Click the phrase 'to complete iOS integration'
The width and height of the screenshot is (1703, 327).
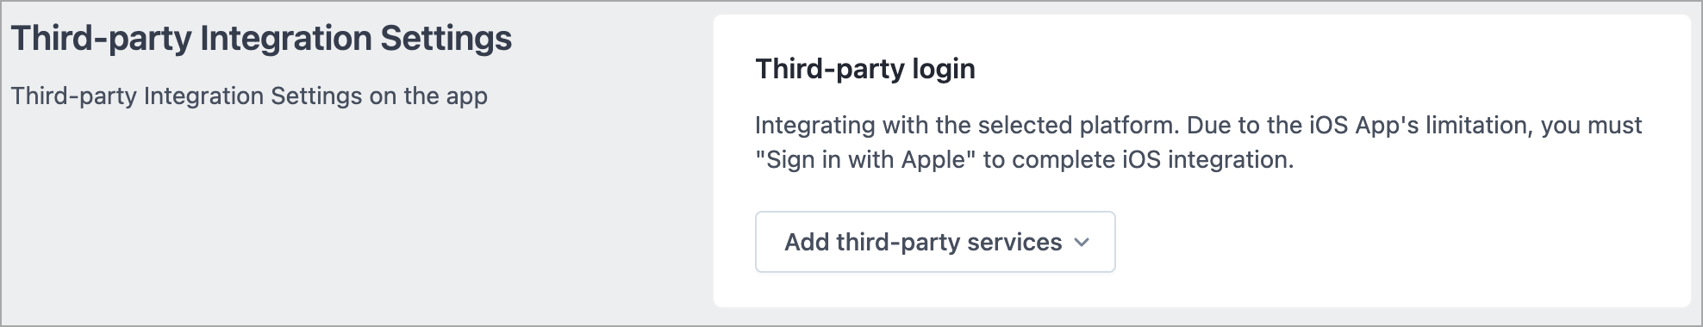point(1137,160)
